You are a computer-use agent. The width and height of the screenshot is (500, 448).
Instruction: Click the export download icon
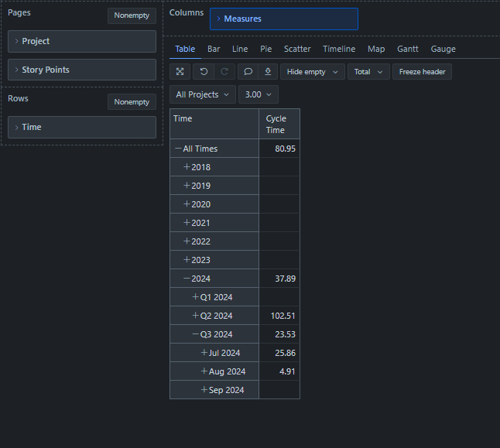(268, 72)
